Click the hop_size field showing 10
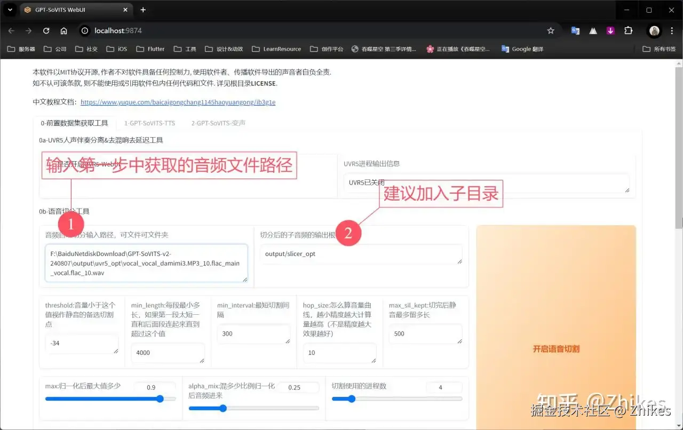This screenshot has width=683, height=430. [339, 353]
